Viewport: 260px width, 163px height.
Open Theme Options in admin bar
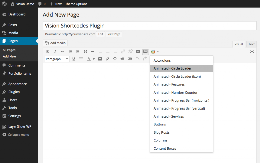coord(76,4)
